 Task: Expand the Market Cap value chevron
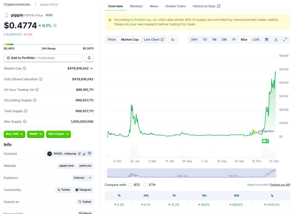(91, 68)
